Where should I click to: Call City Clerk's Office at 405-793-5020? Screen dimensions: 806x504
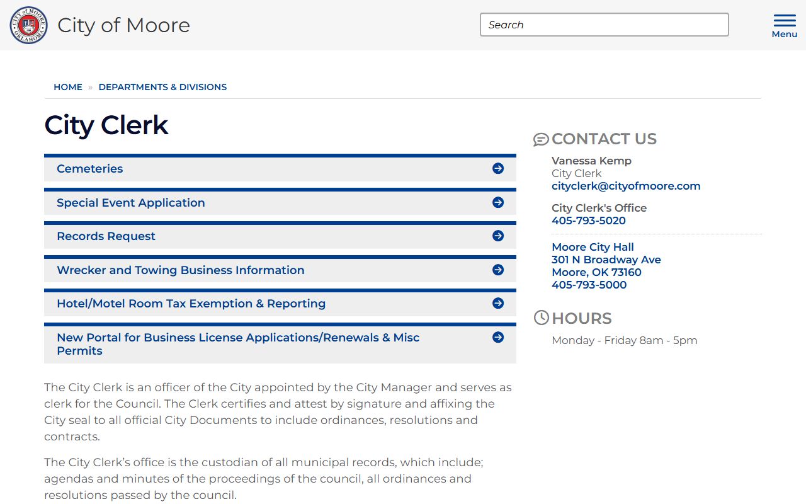tap(589, 220)
